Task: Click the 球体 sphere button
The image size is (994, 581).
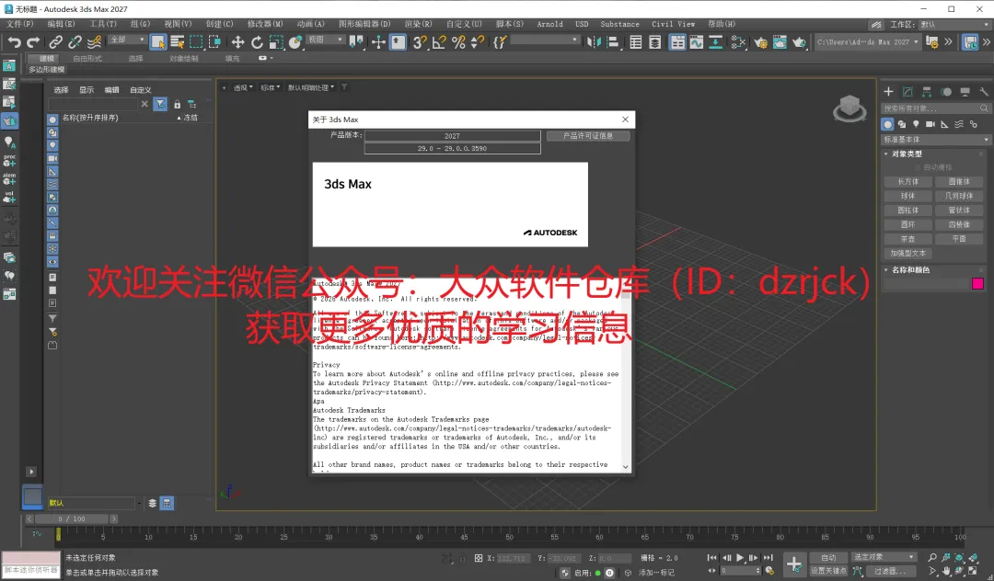Action: click(907, 196)
